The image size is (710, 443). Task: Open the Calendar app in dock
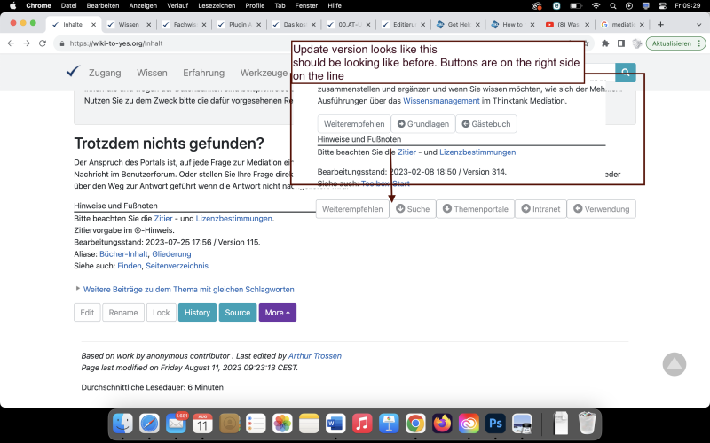[x=202, y=424]
